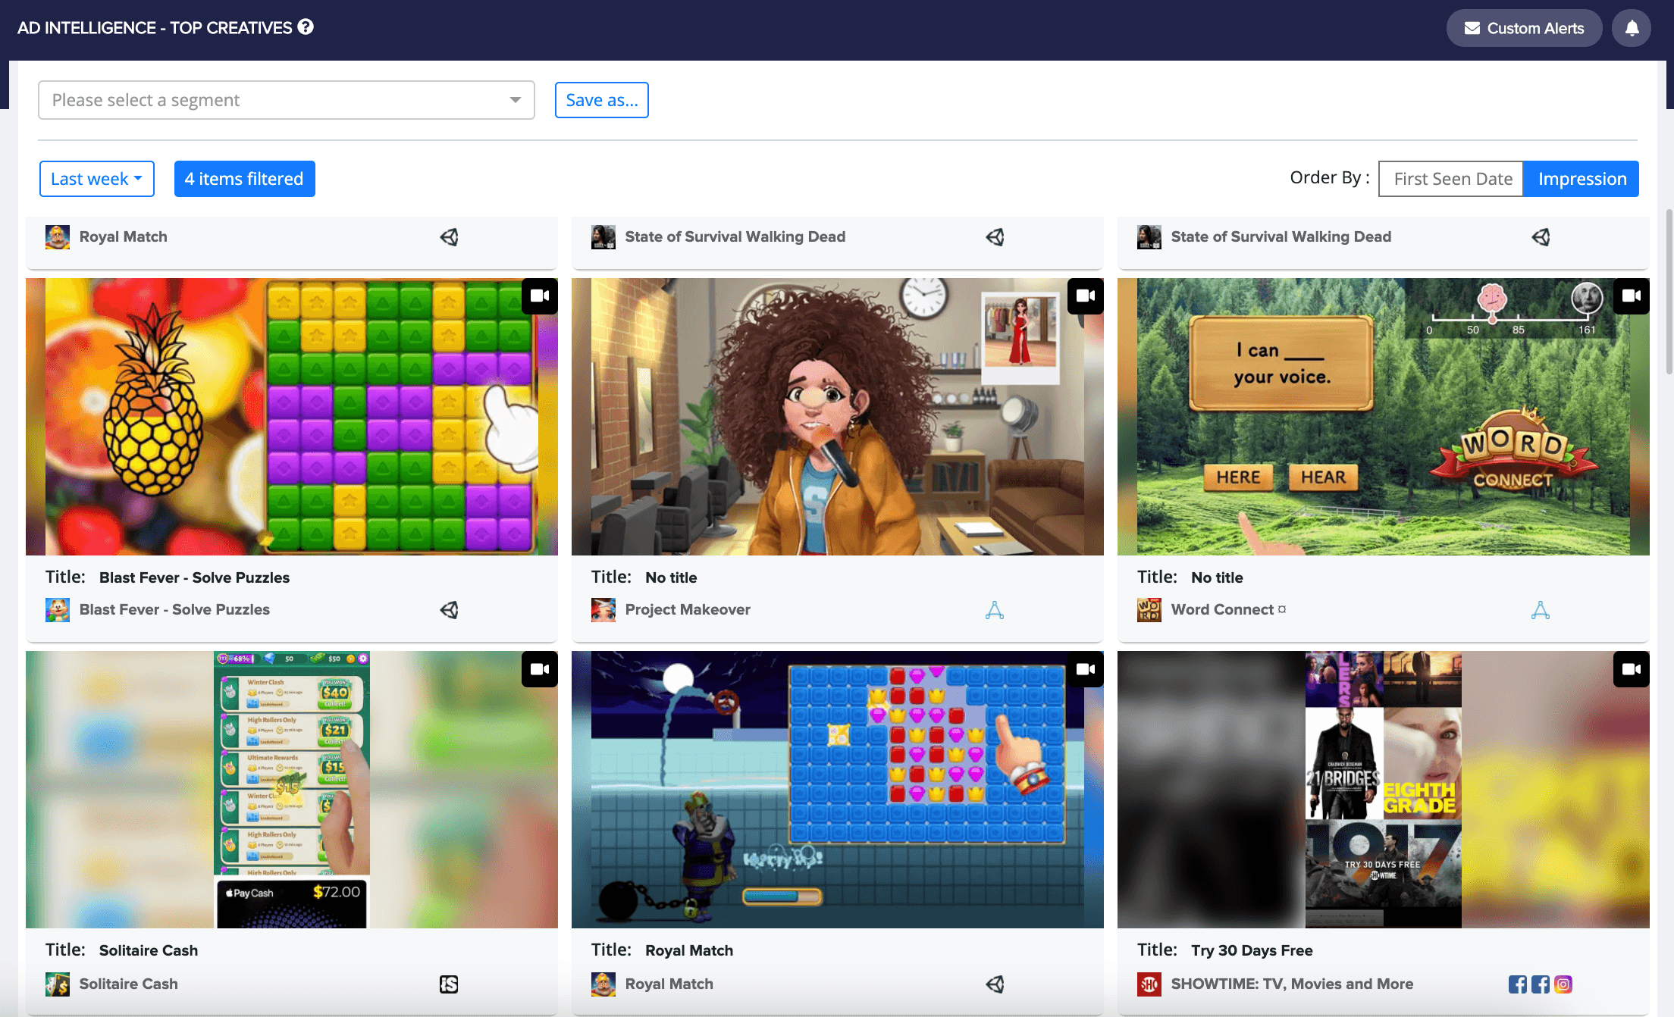Click the Custom Alerts button
The image size is (1674, 1017).
click(1524, 28)
